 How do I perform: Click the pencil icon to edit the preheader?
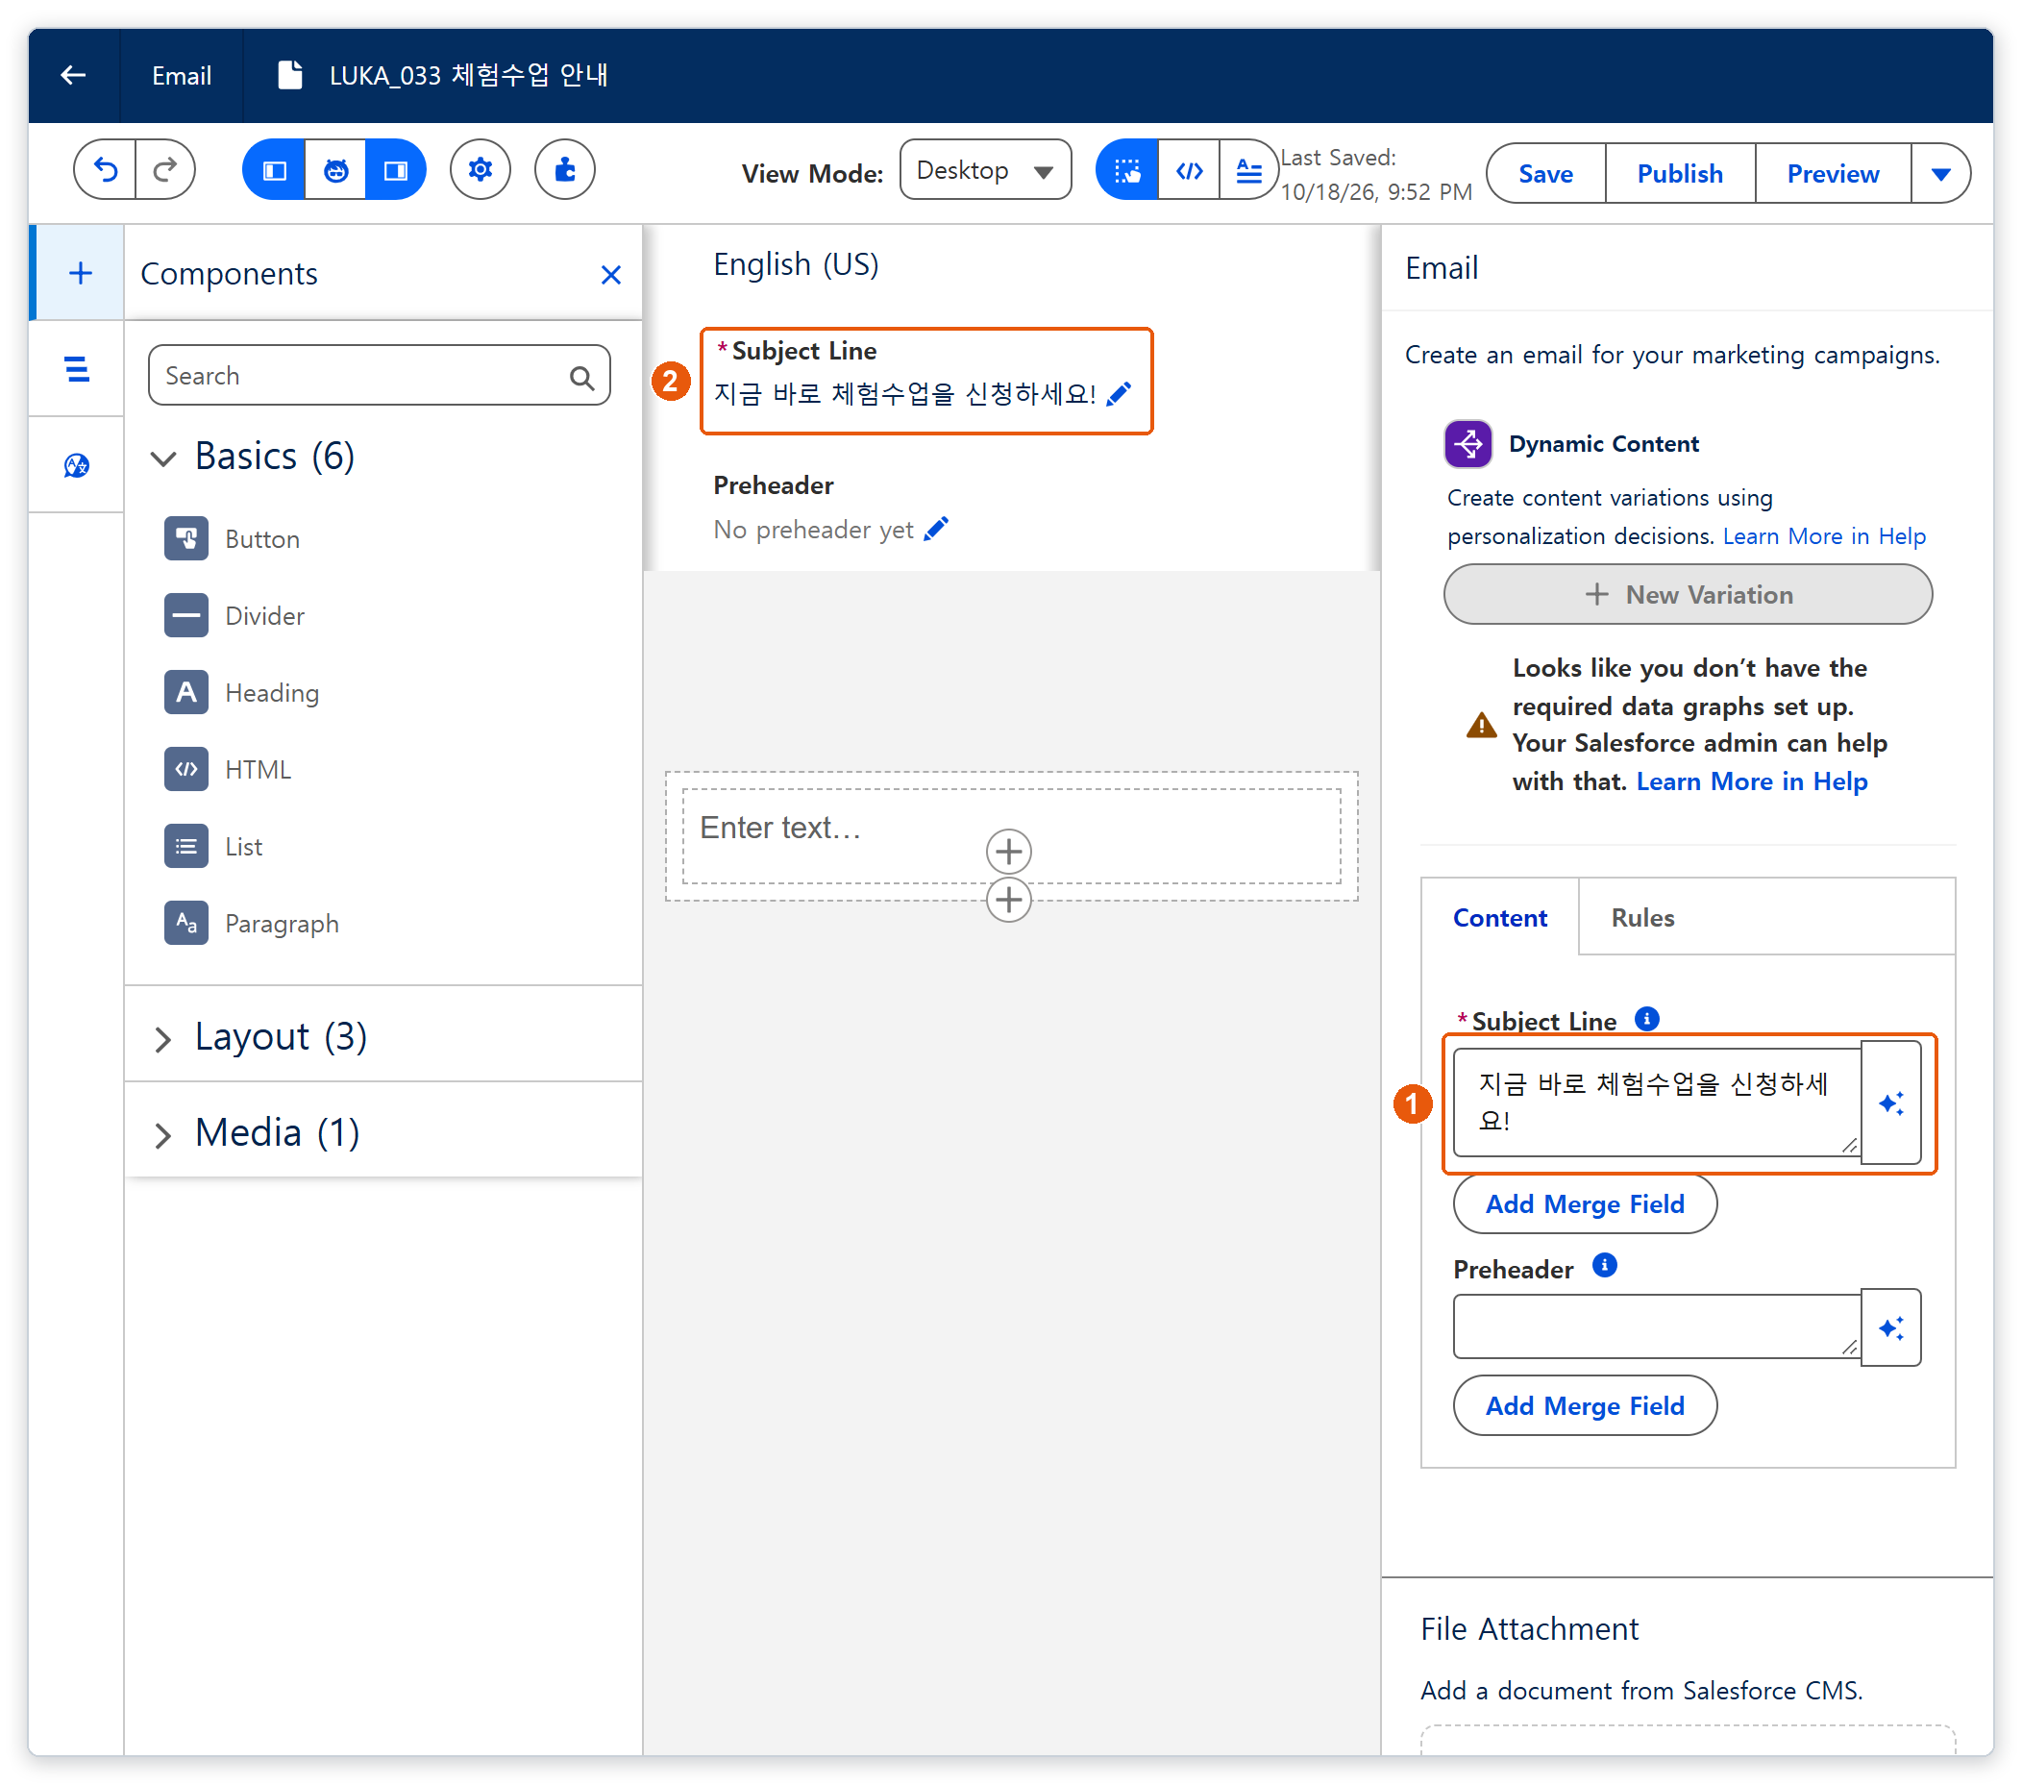click(936, 530)
